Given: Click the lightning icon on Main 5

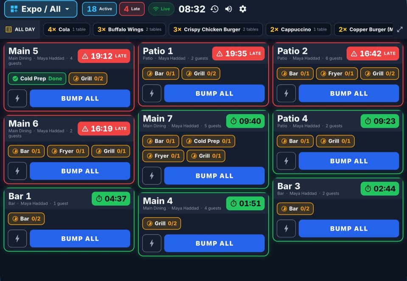Looking at the screenshot, I should 17,98.
